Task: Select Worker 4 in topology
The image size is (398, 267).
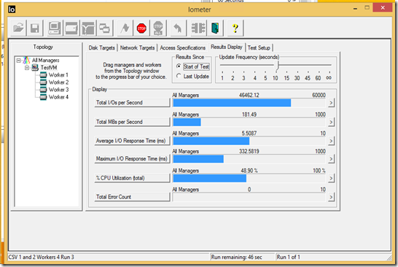Action: (x=58, y=97)
